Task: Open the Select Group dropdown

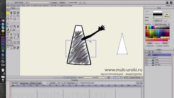Action: tap(20, 2)
